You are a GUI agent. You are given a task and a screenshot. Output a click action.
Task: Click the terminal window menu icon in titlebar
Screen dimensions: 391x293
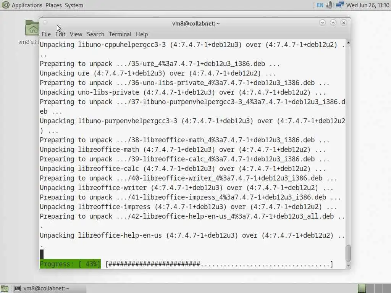click(45, 23)
